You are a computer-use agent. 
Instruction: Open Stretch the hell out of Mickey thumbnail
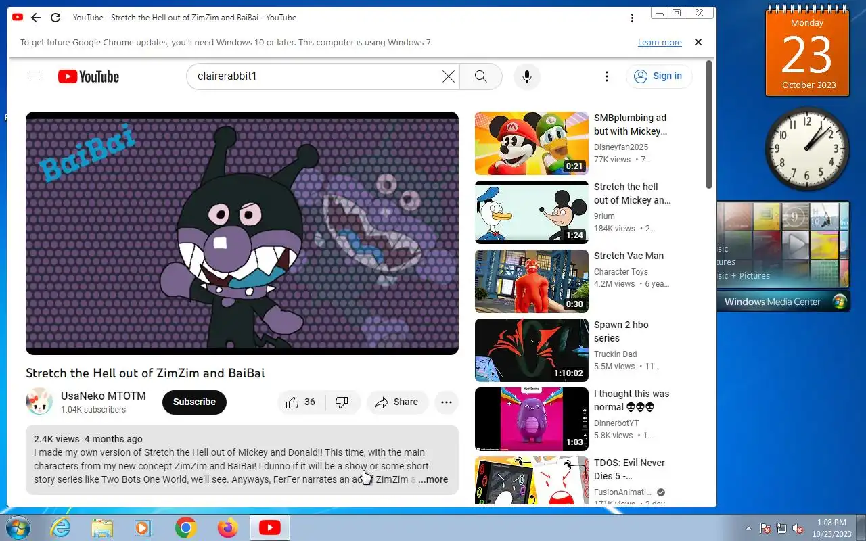(x=532, y=212)
